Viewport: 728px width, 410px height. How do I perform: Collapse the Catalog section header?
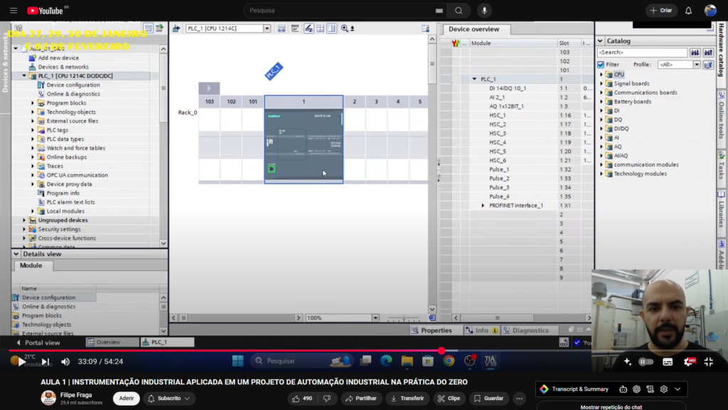pos(600,41)
